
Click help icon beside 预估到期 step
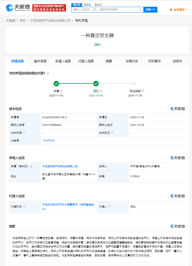143,91
